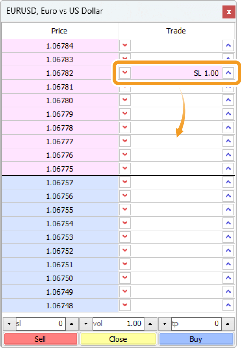Click red sell arrow at price 1.06780
The width and height of the screenshot is (243, 348).
point(125,100)
